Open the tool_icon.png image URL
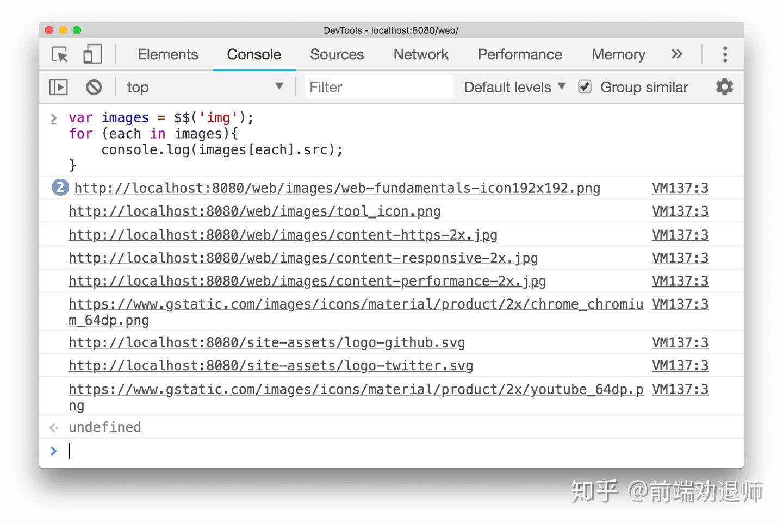 [x=254, y=211]
